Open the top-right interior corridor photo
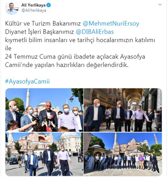 [x=123, y=110]
